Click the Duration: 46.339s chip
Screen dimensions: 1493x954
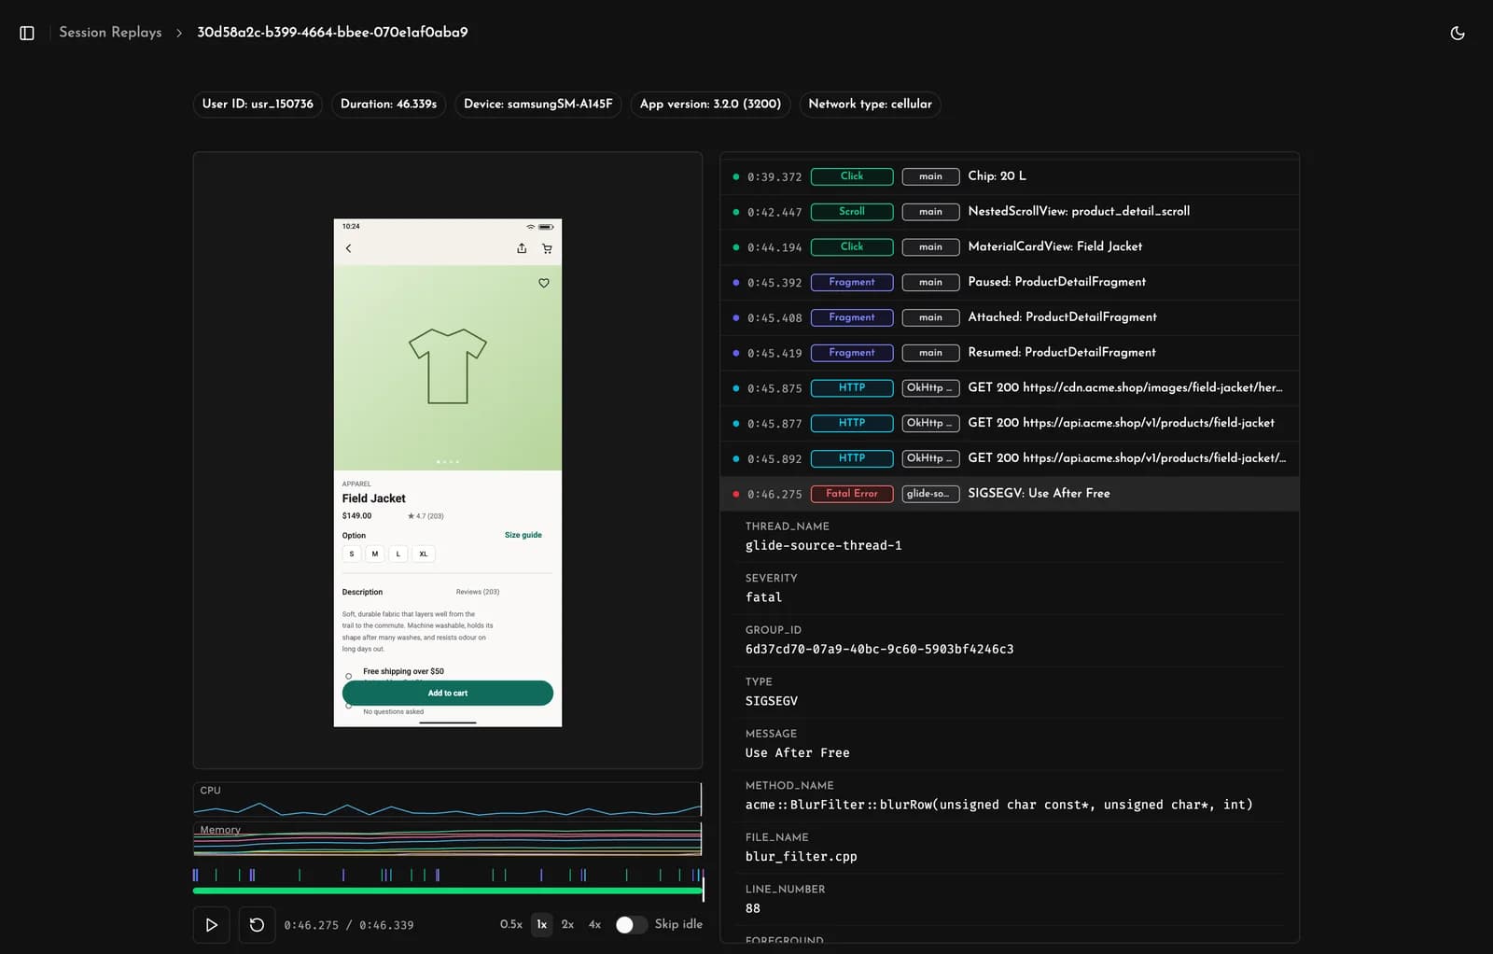pyautogui.click(x=388, y=104)
